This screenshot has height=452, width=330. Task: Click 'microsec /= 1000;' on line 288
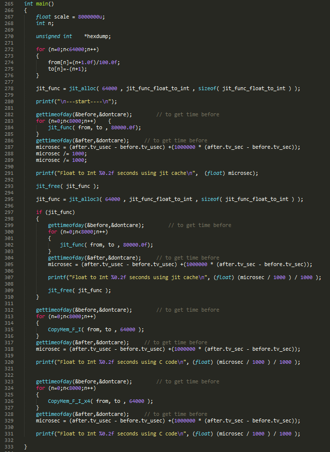(x=61, y=154)
